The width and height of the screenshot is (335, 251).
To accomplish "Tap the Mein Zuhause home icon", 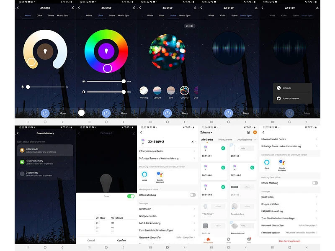I will tap(208, 239).
